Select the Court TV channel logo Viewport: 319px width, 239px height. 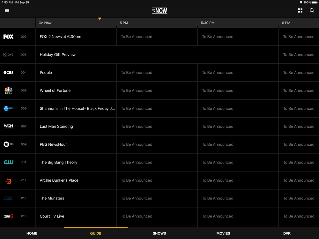click(9, 216)
